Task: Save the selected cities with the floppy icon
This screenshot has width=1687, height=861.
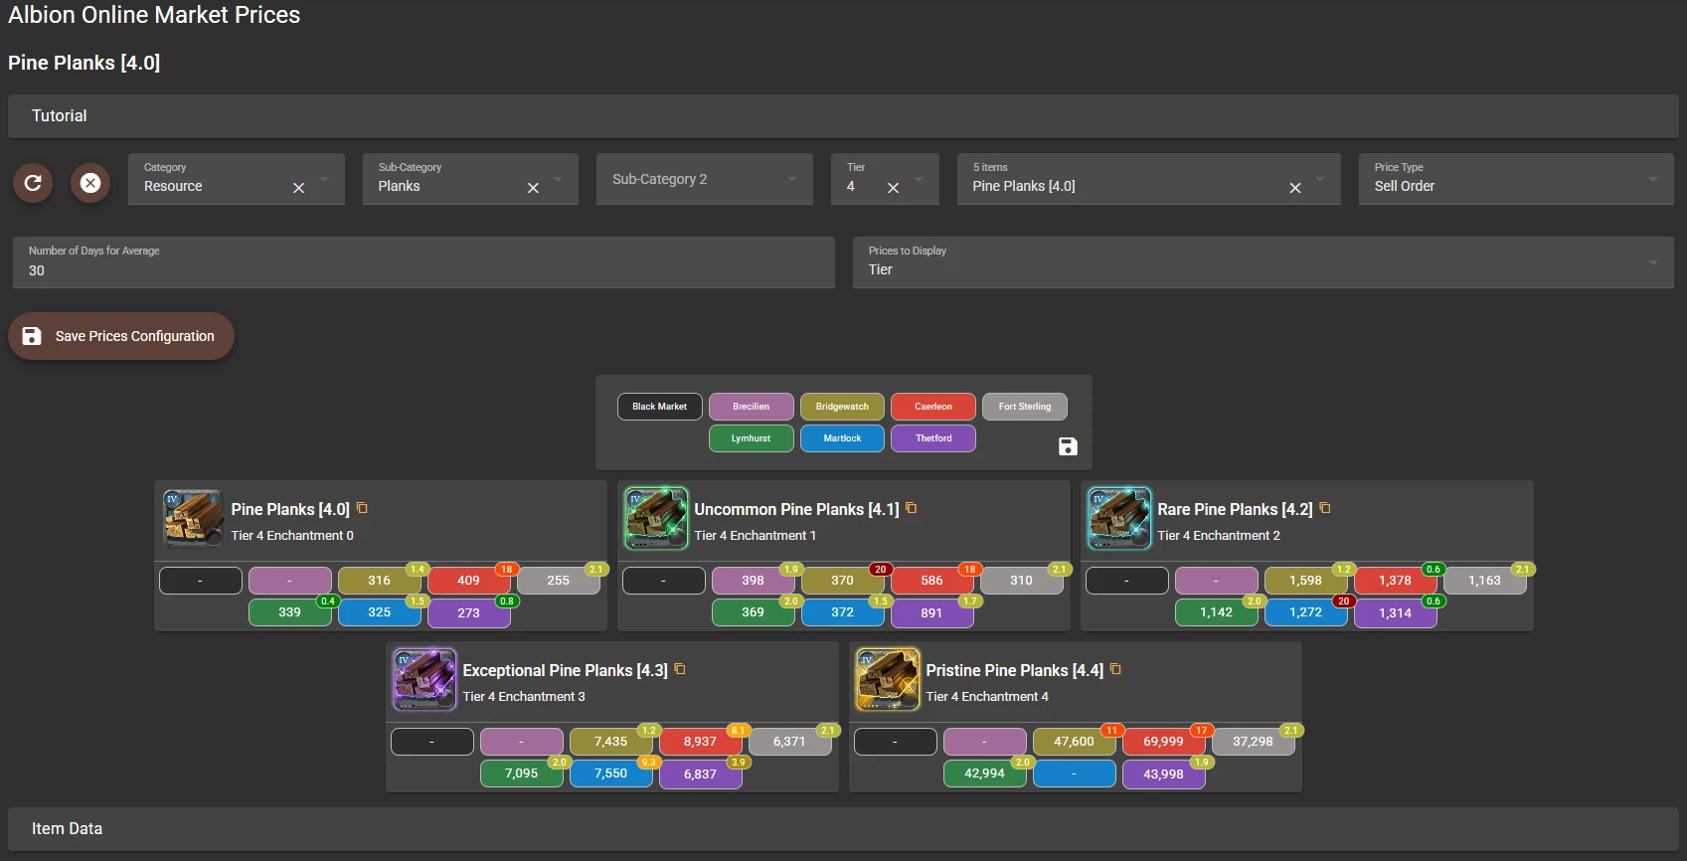Action: click(1068, 446)
